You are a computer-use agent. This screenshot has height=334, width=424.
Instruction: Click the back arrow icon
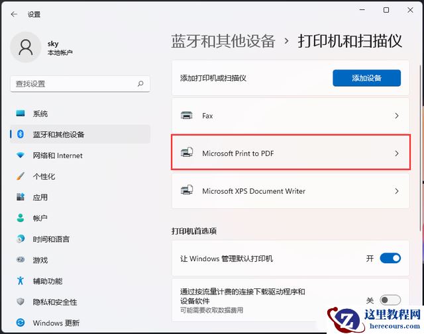14,14
